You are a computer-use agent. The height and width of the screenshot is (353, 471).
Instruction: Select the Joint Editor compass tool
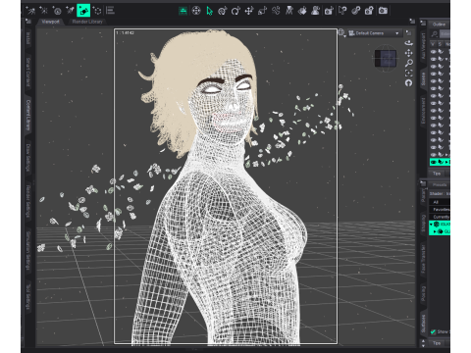289,11
